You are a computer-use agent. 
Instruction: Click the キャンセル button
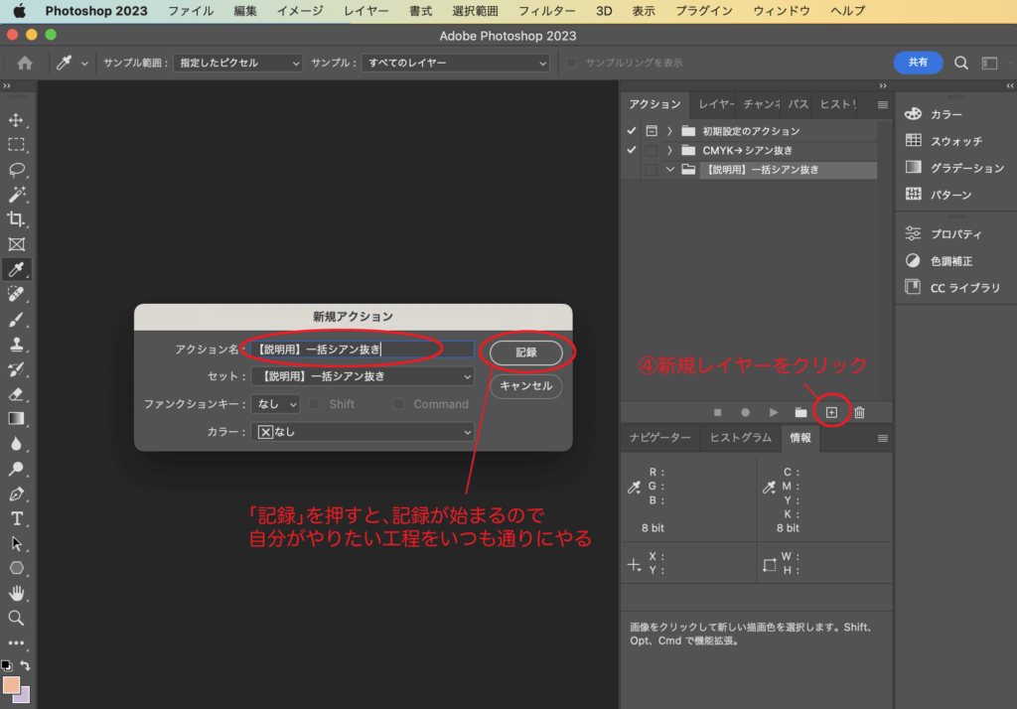(526, 386)
